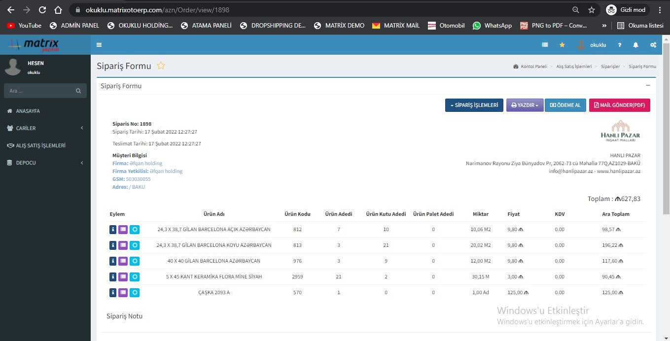Click purple list icon for product 812 row
Viewport: 670px width, 341px height.
point(123,230)
